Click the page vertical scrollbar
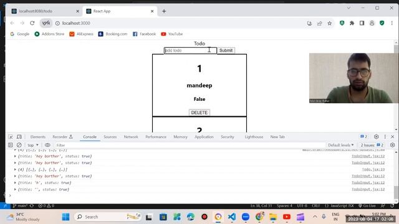399x224 pixels. tap(396, 86)
